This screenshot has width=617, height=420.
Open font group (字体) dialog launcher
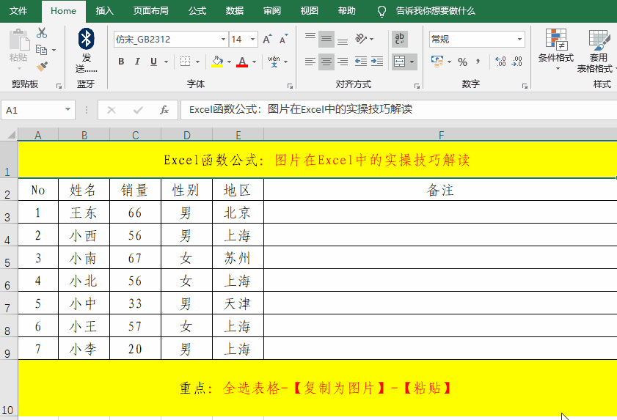click(290, 86)
